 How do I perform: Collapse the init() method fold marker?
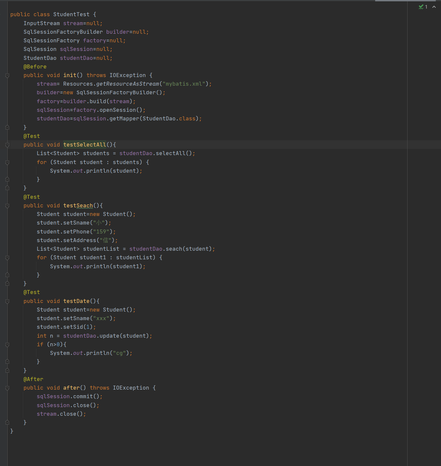coord(7,76)
